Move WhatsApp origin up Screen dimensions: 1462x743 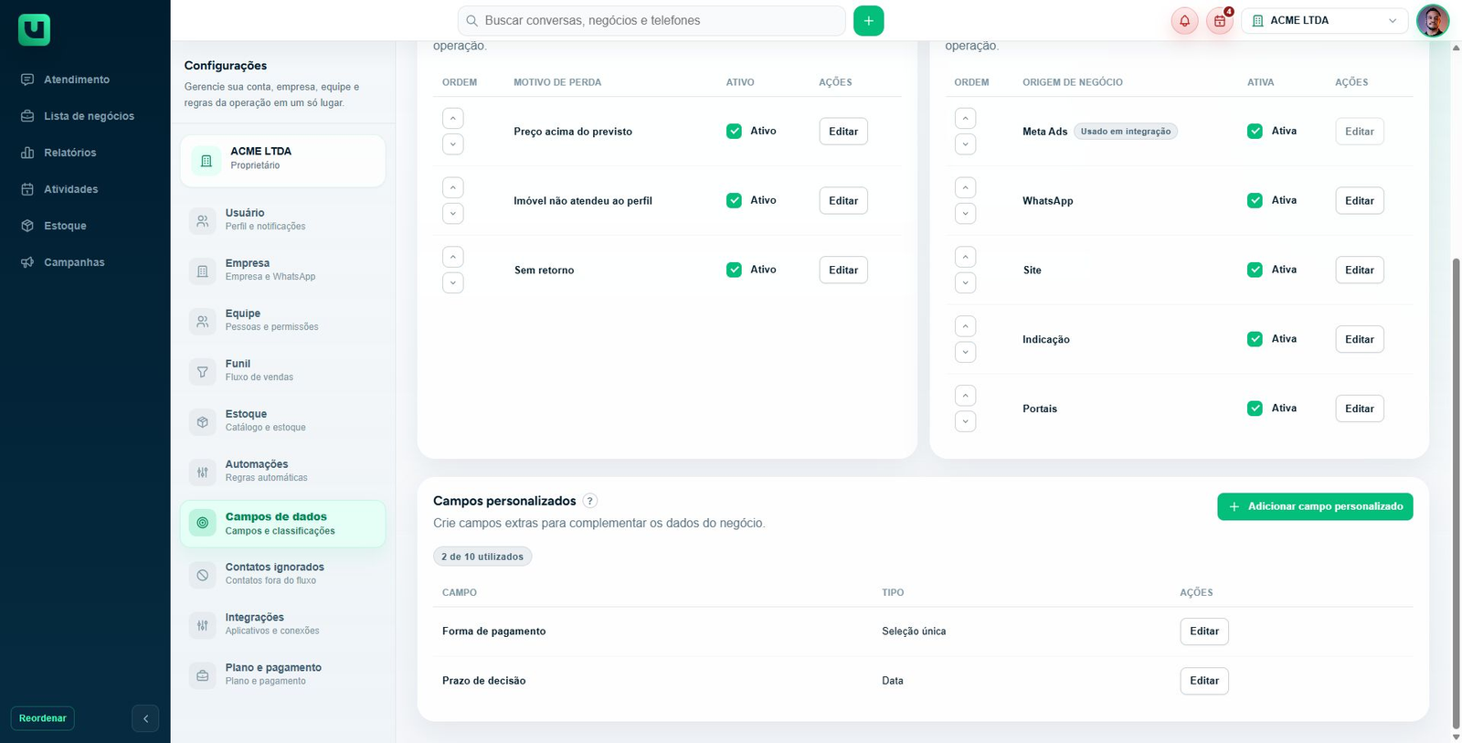965,187
